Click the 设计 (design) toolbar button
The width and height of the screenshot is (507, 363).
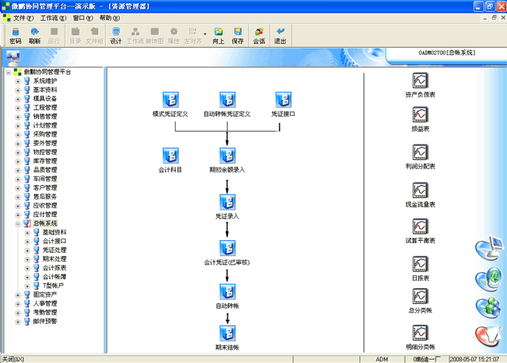tap(116, 35)
